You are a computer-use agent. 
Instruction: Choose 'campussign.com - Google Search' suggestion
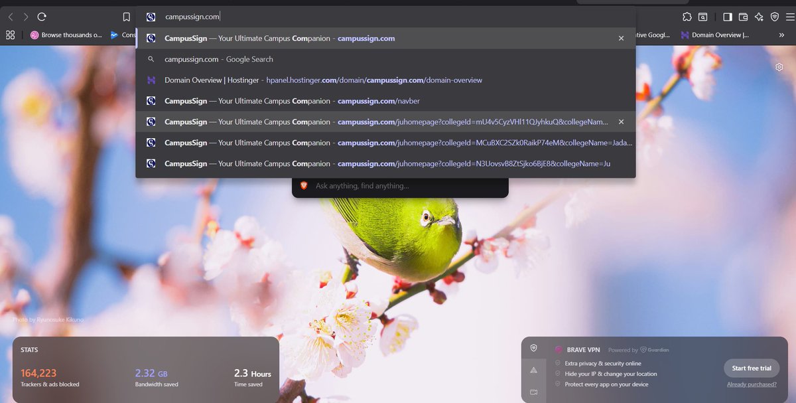[385, 59]
